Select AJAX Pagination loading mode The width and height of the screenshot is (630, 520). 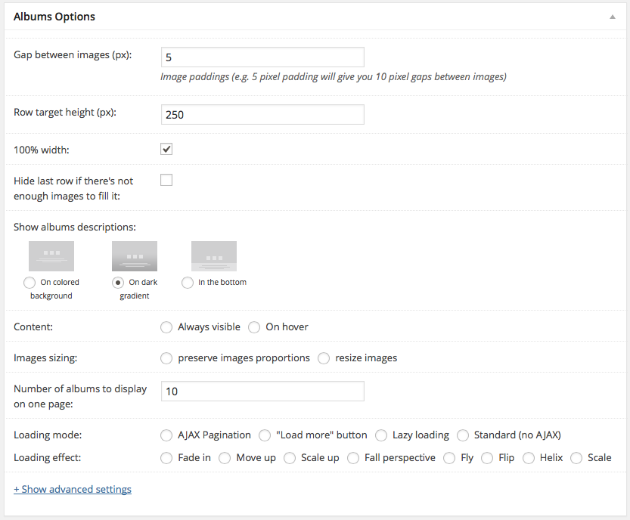(166, 435)
